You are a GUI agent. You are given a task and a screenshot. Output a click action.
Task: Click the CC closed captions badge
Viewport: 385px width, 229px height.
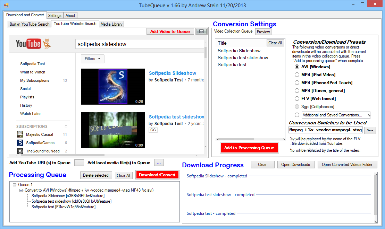click(x=153, y=130)
